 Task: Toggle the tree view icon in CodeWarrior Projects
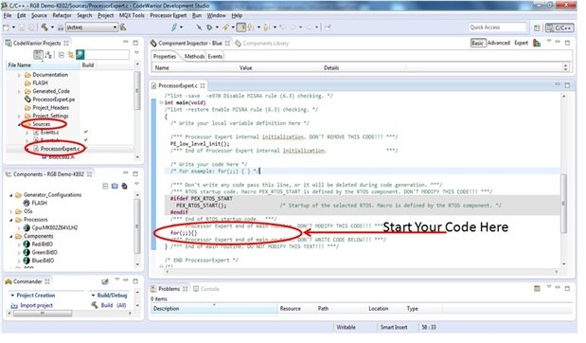(x=38, y=55)
